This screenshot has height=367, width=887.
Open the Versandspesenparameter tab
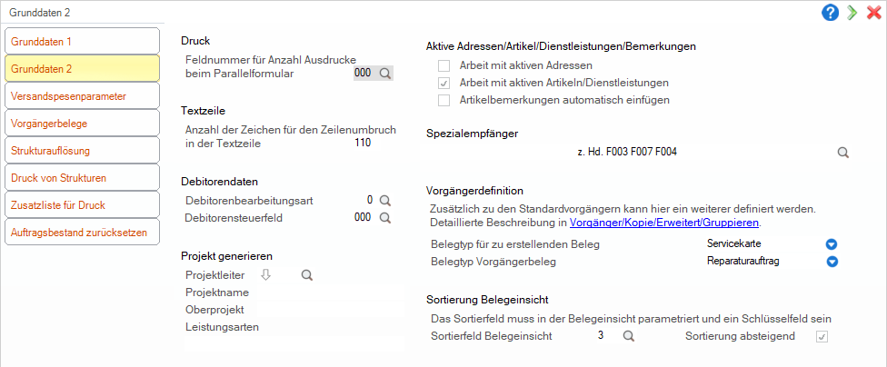(82, 95)
